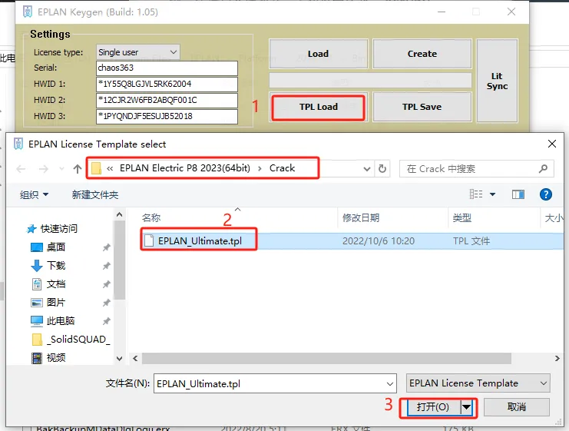569x431 pixels.
Task: Click the Create button in EPLAN Keygen
Action: (422, 54)
